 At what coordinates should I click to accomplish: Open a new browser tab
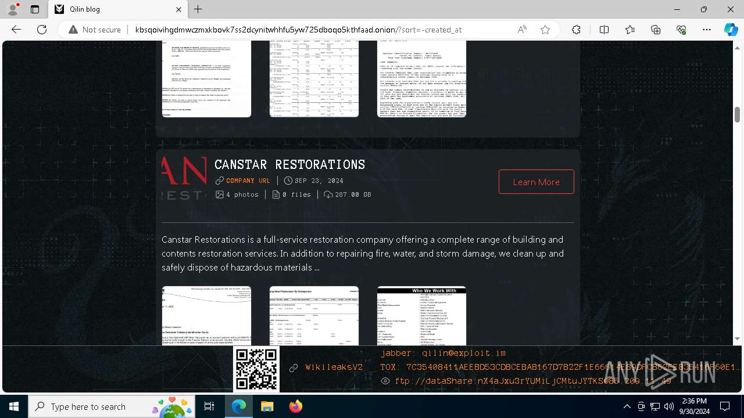198,9
